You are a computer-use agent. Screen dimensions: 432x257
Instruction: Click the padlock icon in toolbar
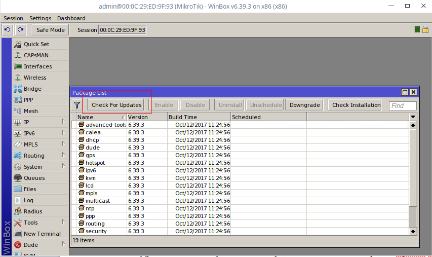425,29
